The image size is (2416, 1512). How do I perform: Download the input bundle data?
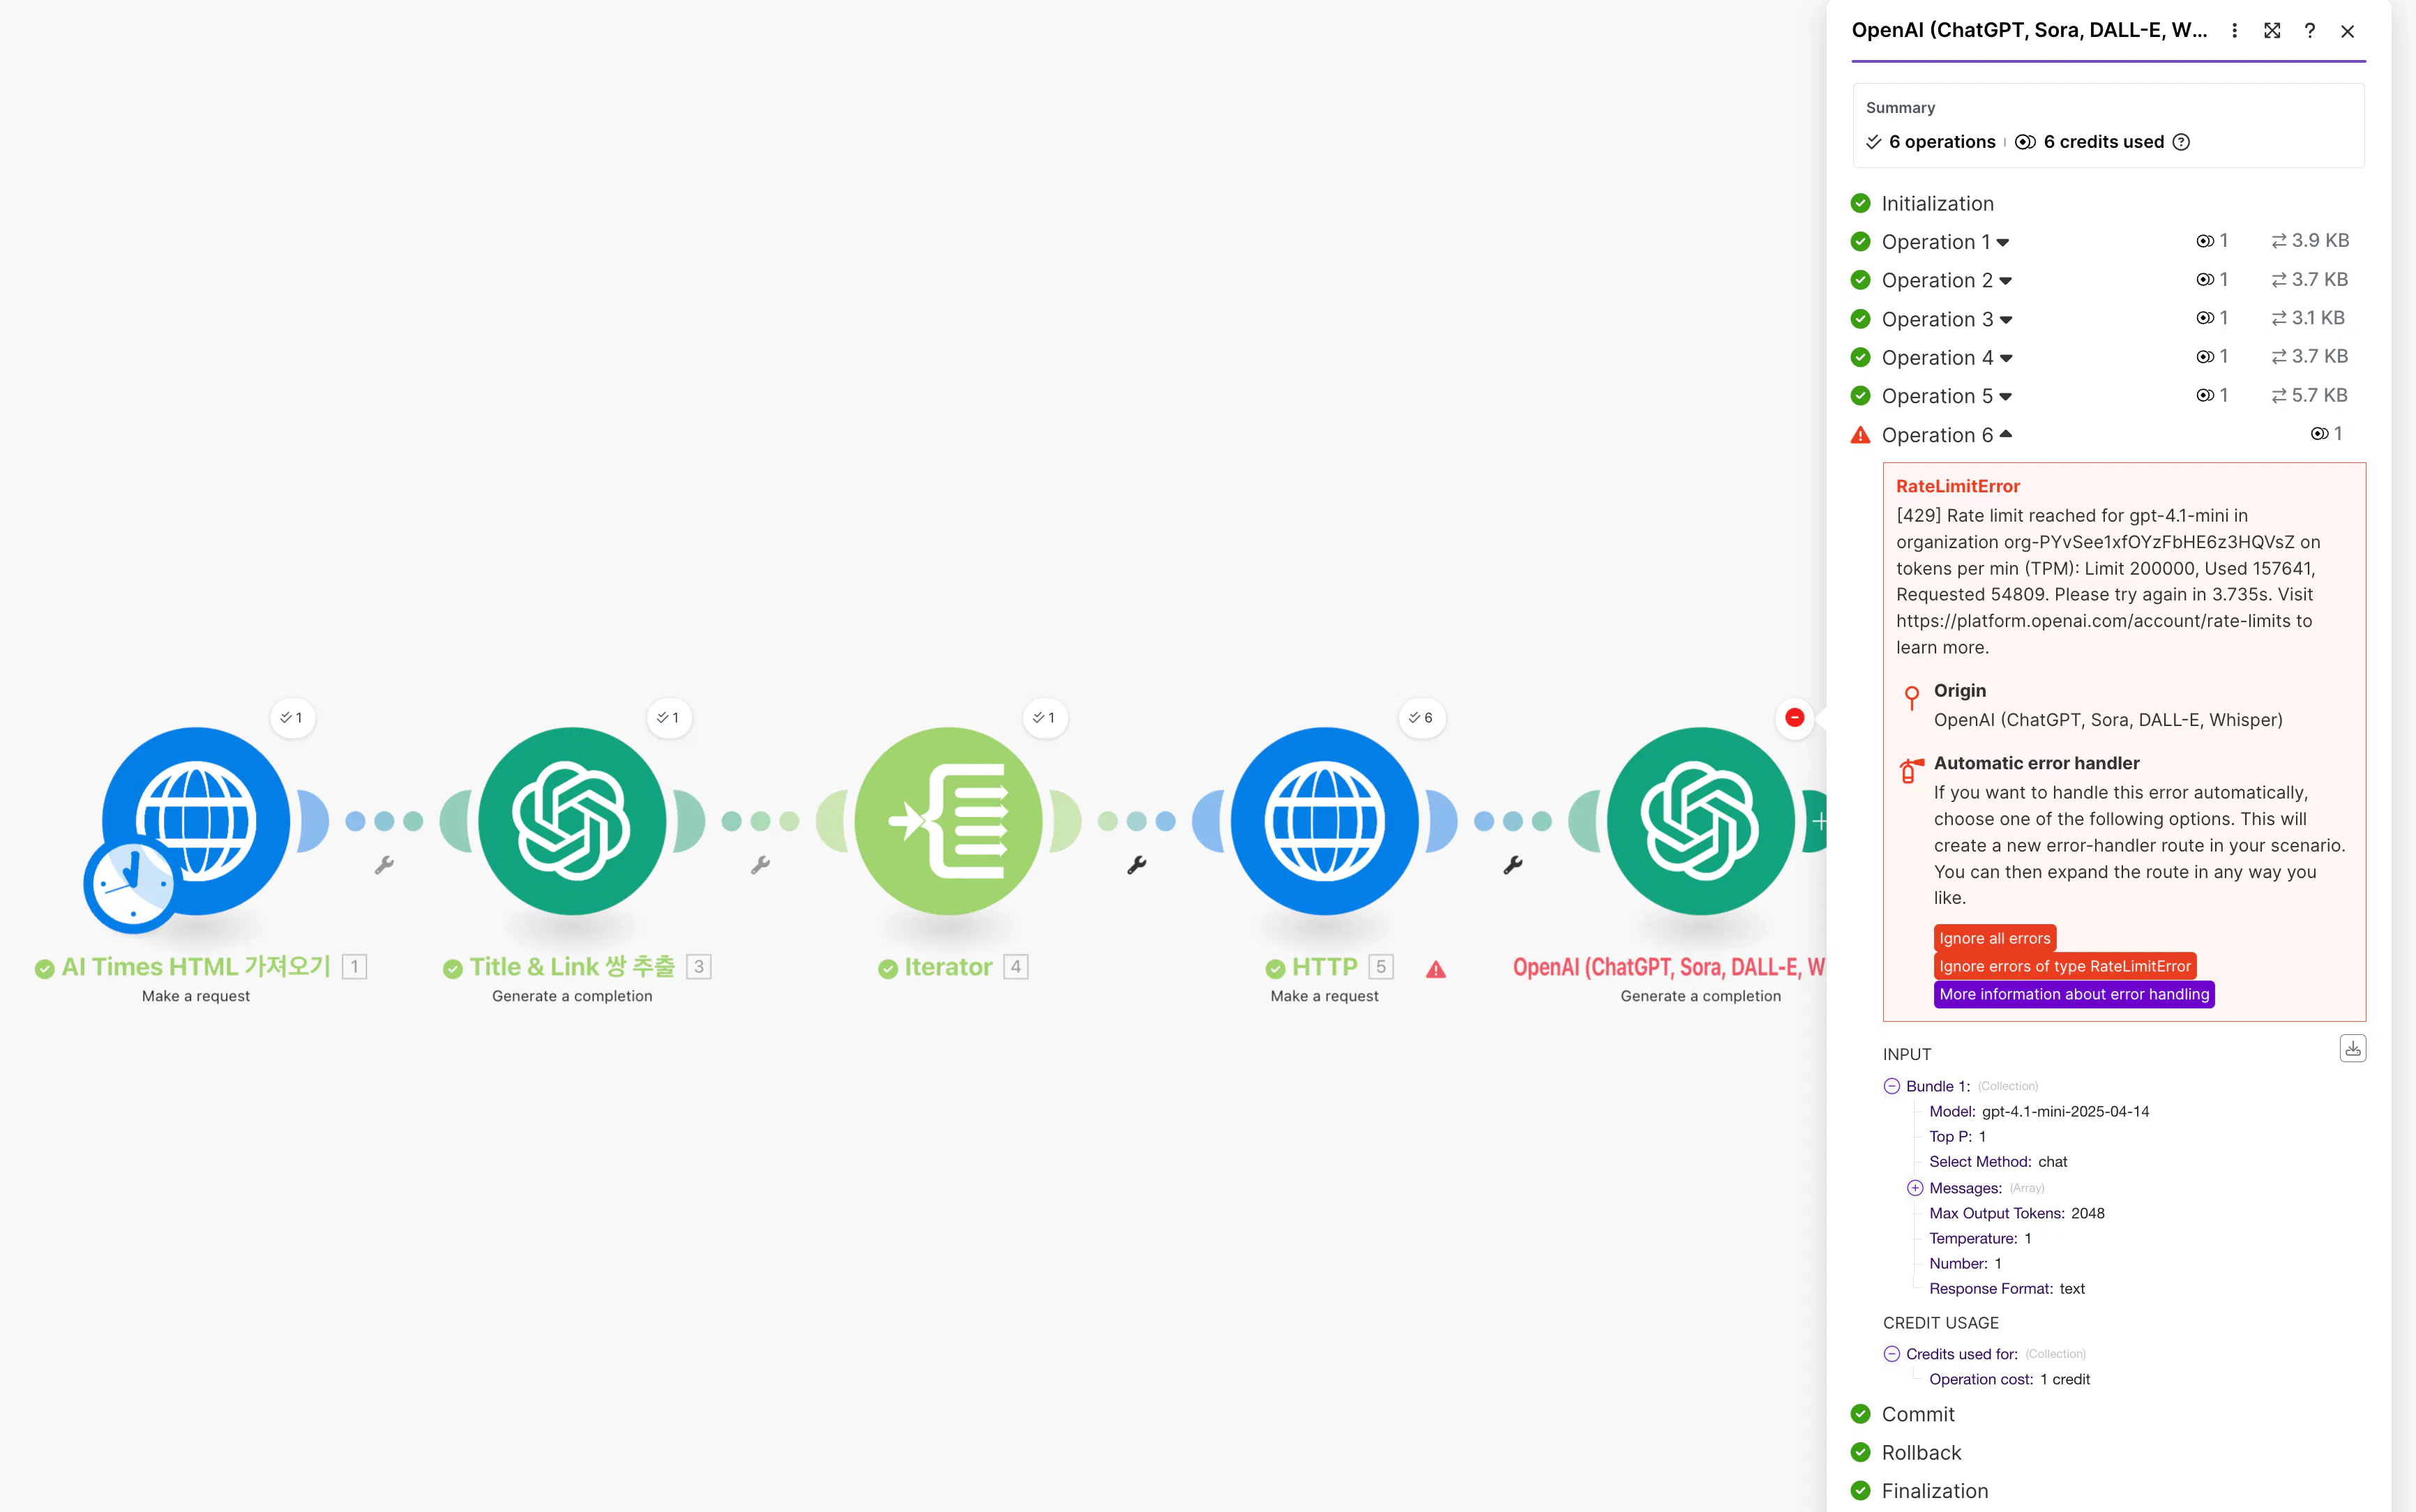pos(2352,1048)
